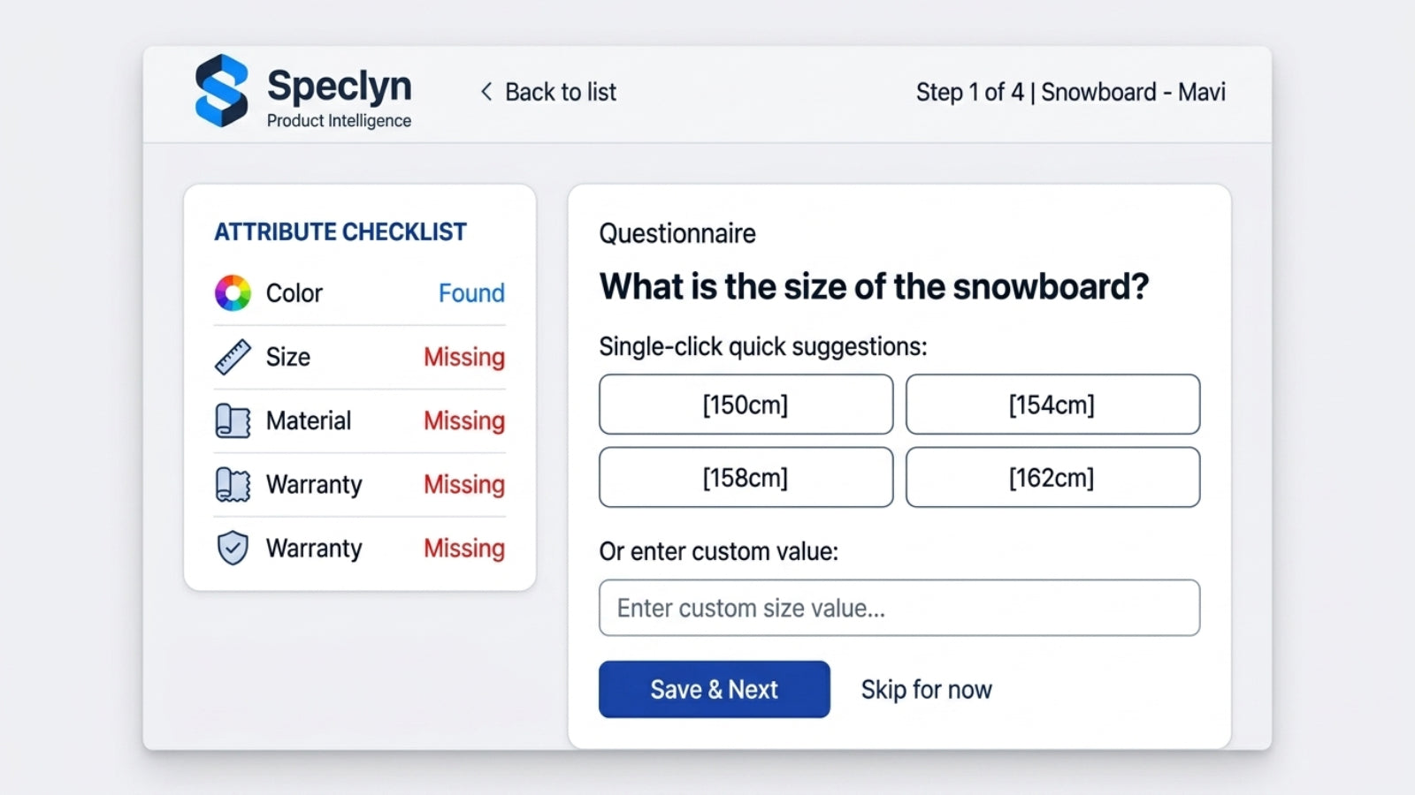Click the back chevron arrow icon
This screenshot has width=1415, height=795.
[x=486, y=92]
